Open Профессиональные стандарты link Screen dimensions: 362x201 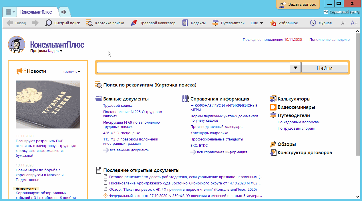[x=217, y=139]
